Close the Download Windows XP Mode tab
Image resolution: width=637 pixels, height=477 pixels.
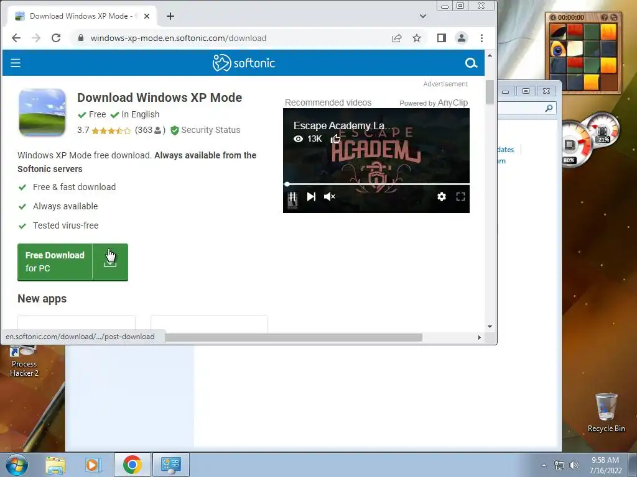pos(147,16)
